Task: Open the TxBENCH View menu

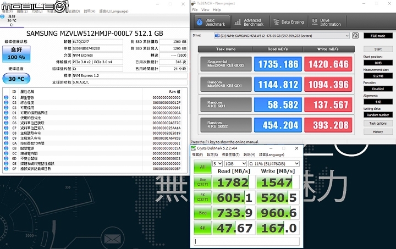Action: [205, 9]
